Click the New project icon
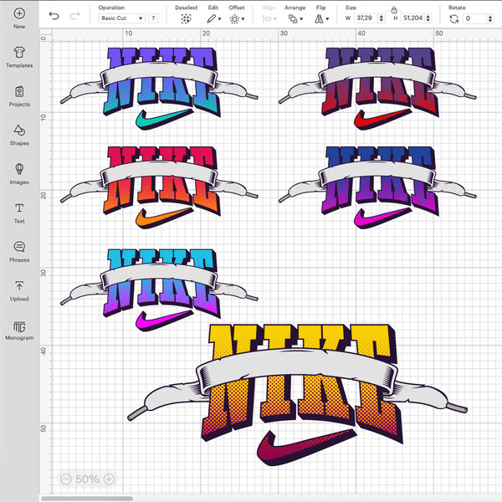The height and width of the screenshot is (502, 502). (x=19, y=13)
